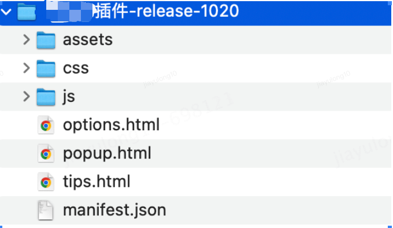Viewport: 393px width, 228px height.
Task: Select the popup.html file name
Action: (x=107, y=153)
